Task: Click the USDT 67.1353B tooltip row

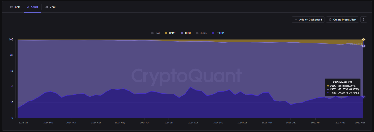Action: [342, 89]
